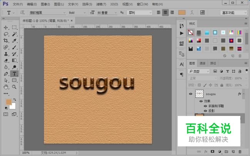Click the add layer style fx button
250x156 pixels.
point(206,151)
